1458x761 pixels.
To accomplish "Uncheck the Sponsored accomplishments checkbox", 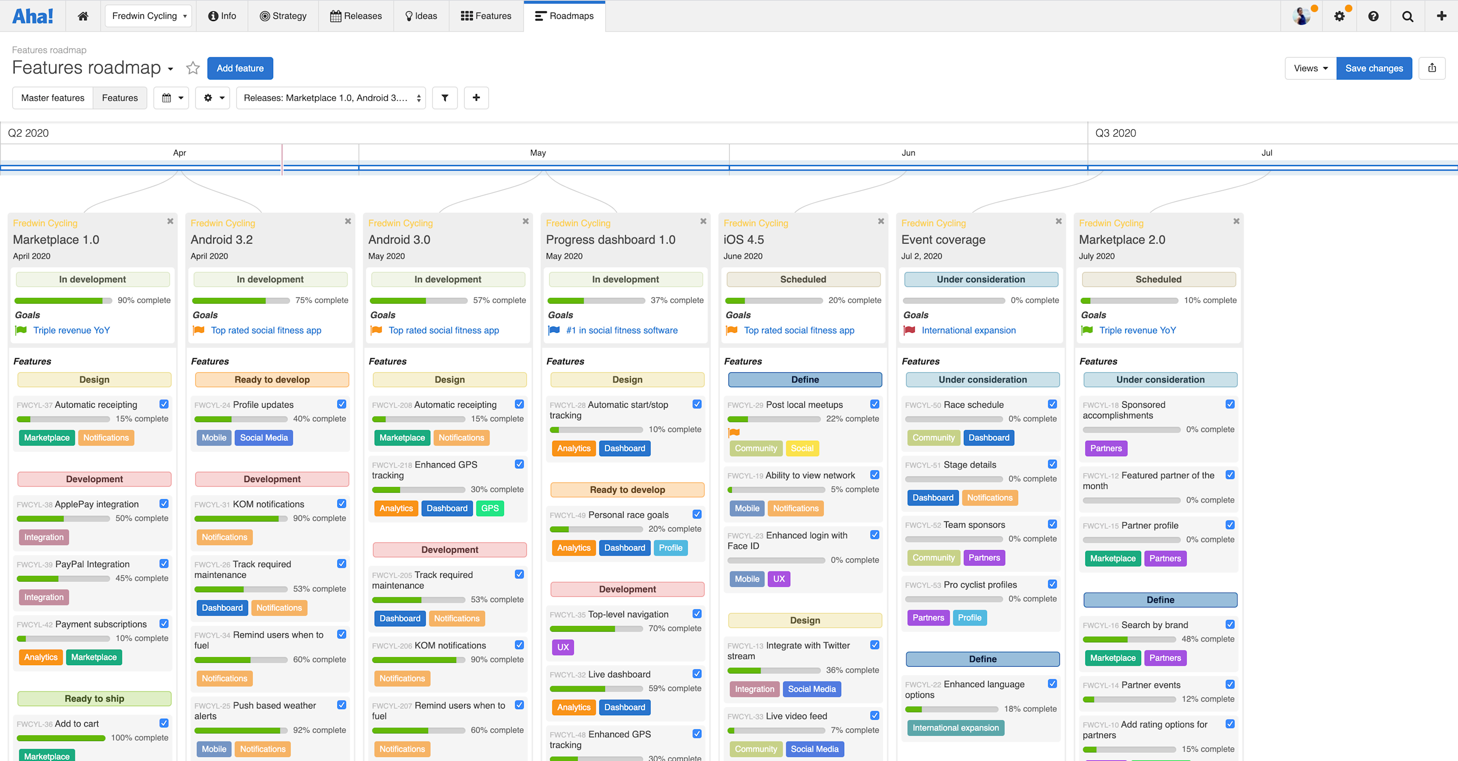I will pos(1230,404).
